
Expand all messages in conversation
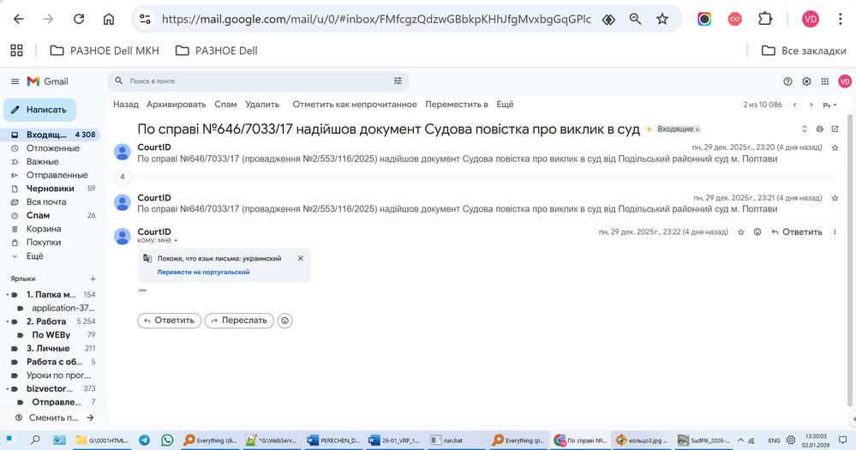tap(804, 129)
